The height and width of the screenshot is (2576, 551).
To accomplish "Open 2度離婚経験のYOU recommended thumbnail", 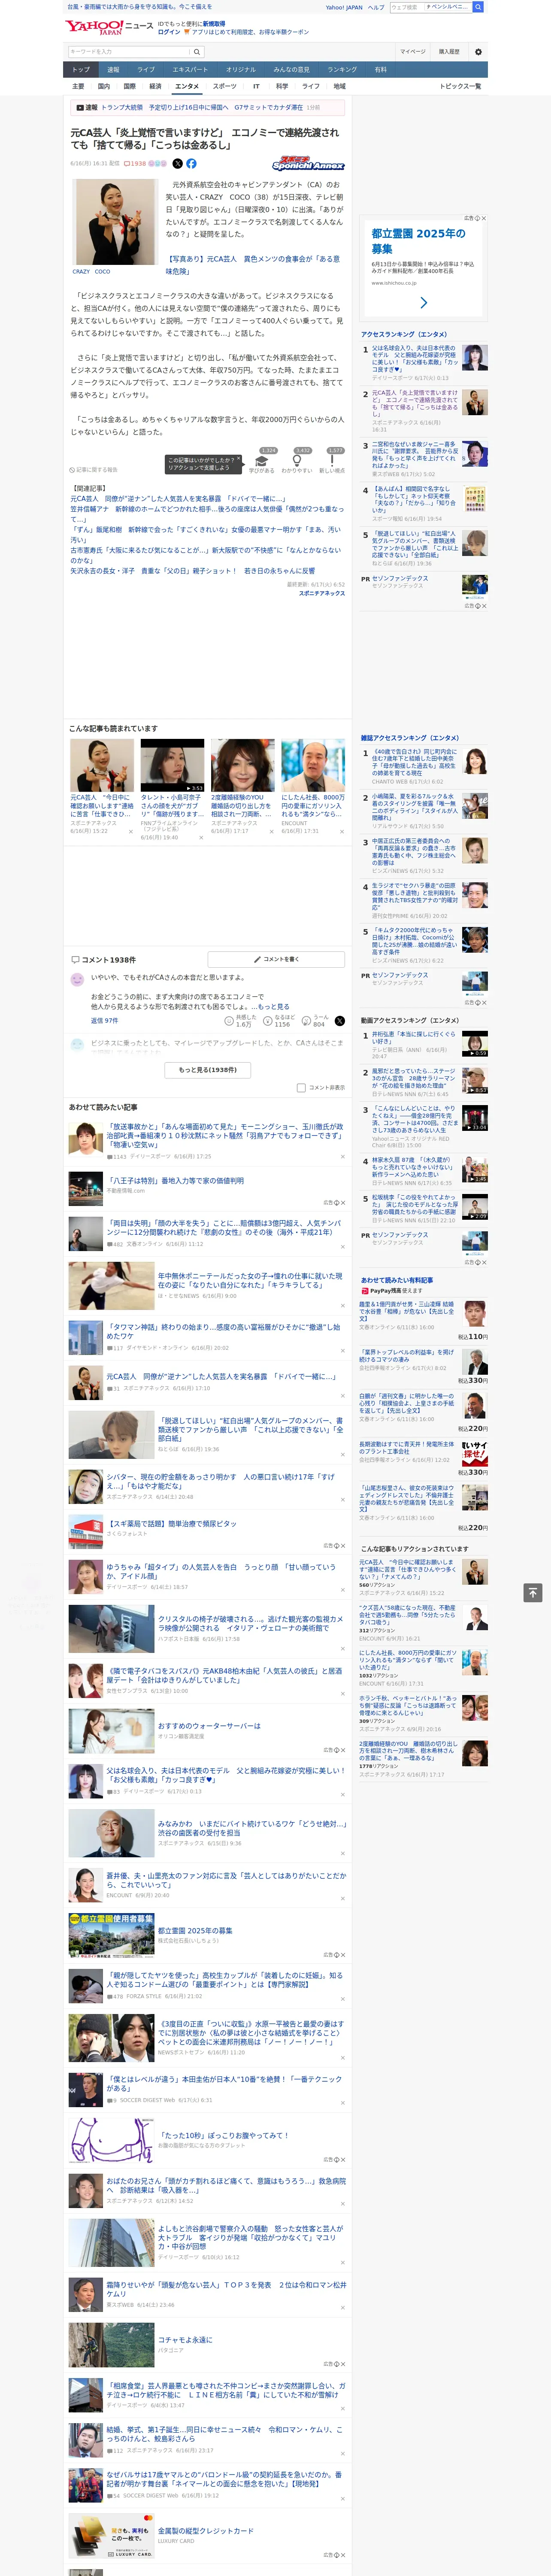I will [242, 765].
